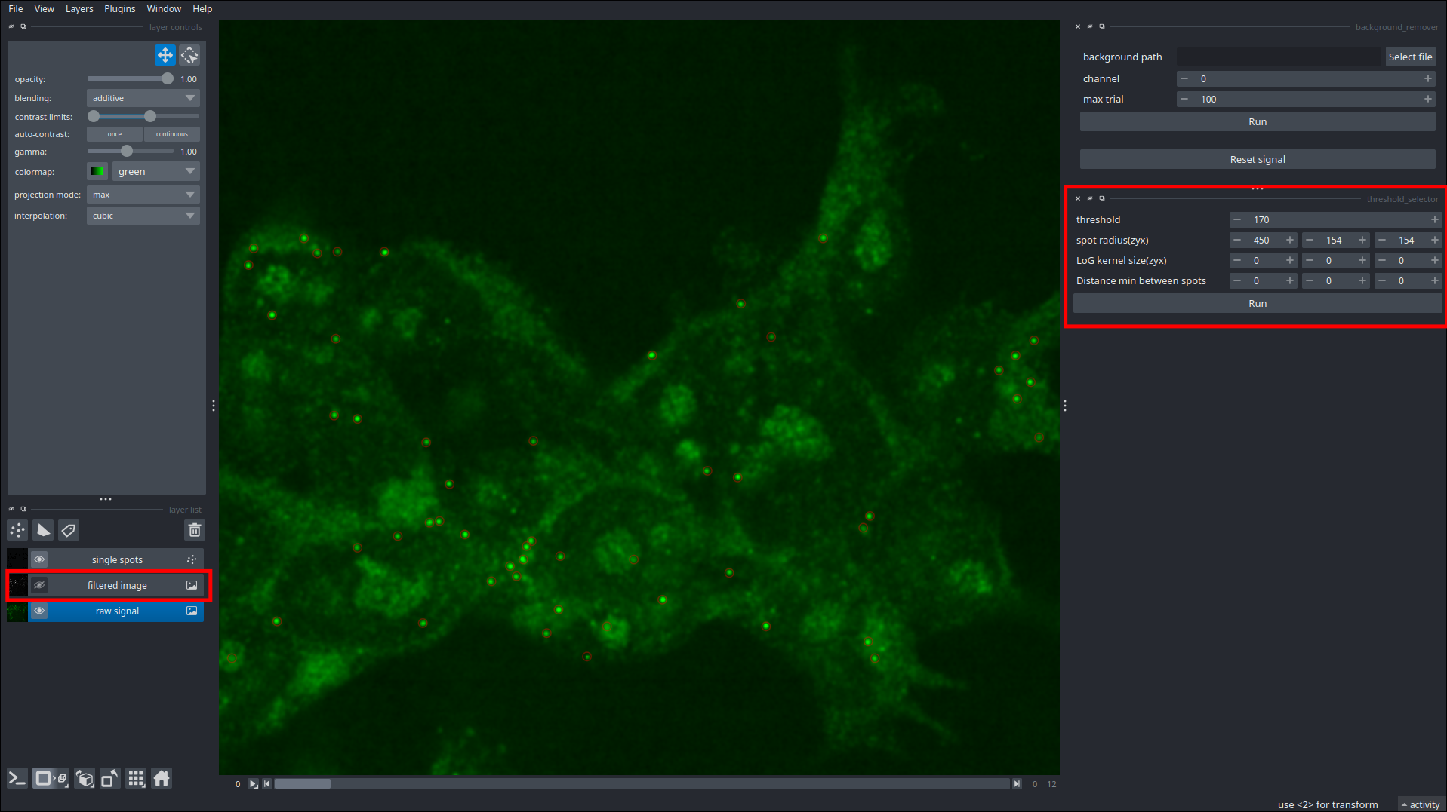Run the threshold selector
Viewport: 1447px width, 812px height.
pos(1258,303)
